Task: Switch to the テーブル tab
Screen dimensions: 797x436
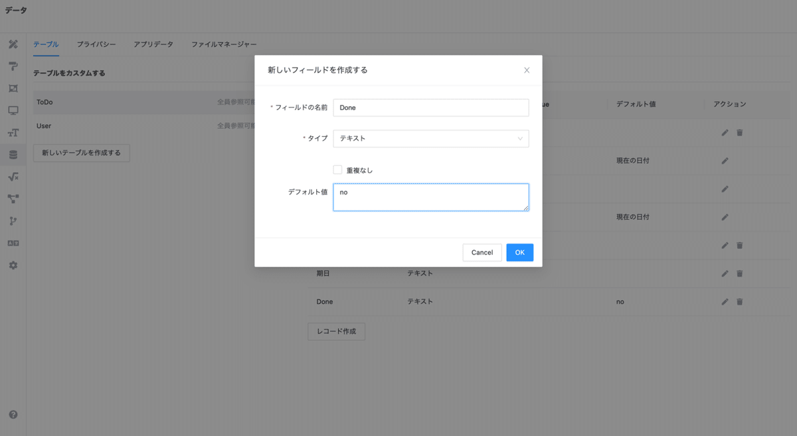Action: (x=46, y=44)
